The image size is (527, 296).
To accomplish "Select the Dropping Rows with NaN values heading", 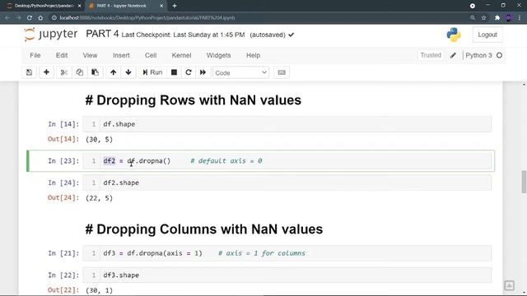I will coord(194,100).
